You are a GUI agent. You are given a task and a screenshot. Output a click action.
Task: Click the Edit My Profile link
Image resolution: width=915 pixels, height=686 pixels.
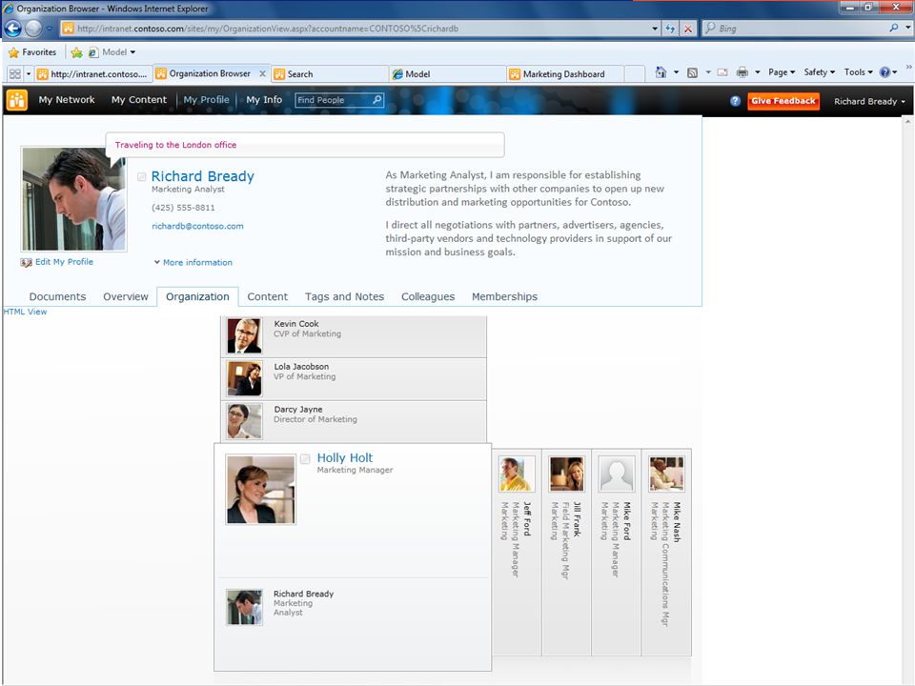64,262
